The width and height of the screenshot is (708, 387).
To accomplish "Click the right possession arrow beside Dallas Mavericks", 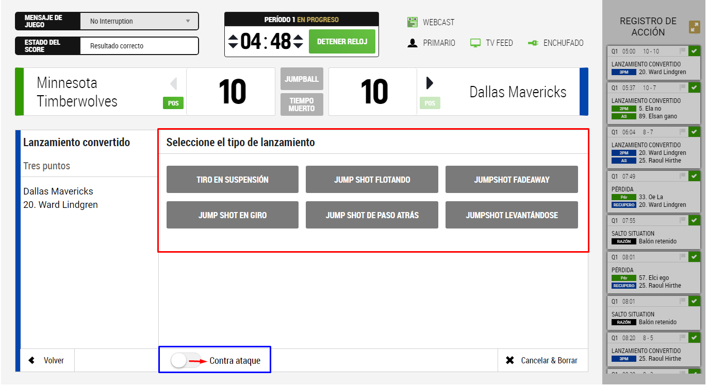I will [430, 83].
